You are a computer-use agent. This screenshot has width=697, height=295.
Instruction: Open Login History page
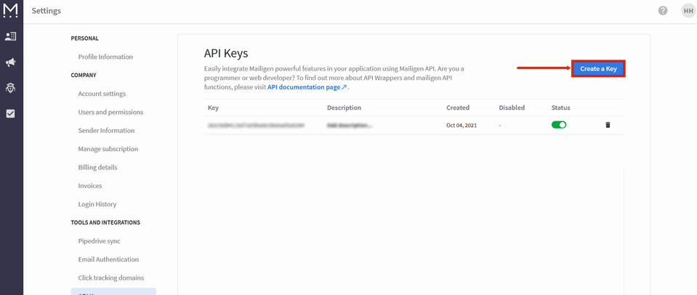pyautogui.click(x=97, y=204)
